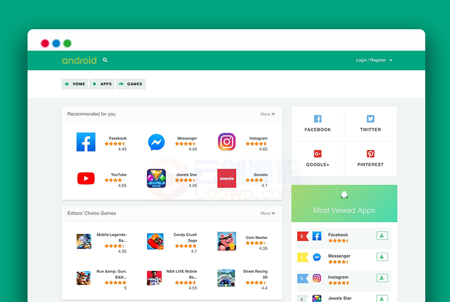Open the APPS menu item
Image resolution: width=450 pixels, height=302 pixels.
pos(102,84)
